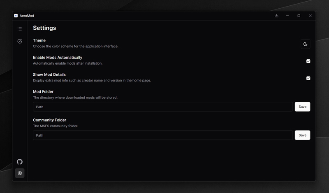Open the mod list sidebar icon
Viewport: 329px width, 193px height.
tap(20, 29)
